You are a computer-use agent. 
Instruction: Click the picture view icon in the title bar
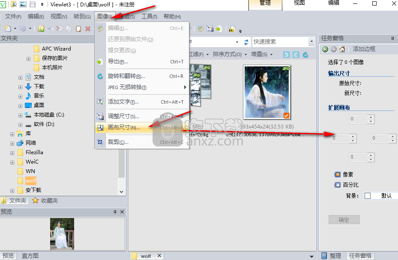tap(23, 4)
